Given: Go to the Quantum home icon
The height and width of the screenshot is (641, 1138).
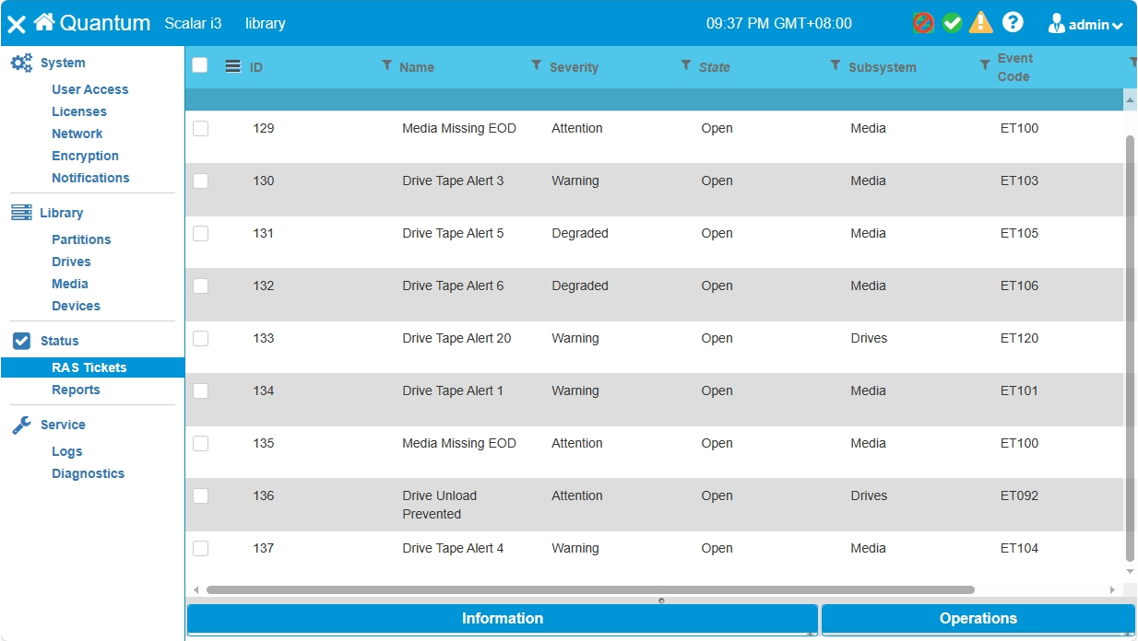Looking at the screenshot, I should [x=43, y=23].
